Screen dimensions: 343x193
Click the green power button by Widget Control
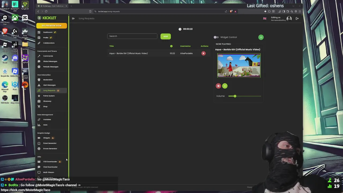(261, 37)
